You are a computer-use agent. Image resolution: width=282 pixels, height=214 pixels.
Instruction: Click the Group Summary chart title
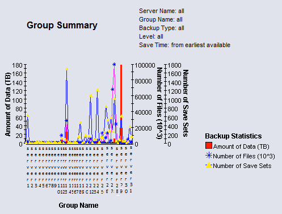[62, 25]
